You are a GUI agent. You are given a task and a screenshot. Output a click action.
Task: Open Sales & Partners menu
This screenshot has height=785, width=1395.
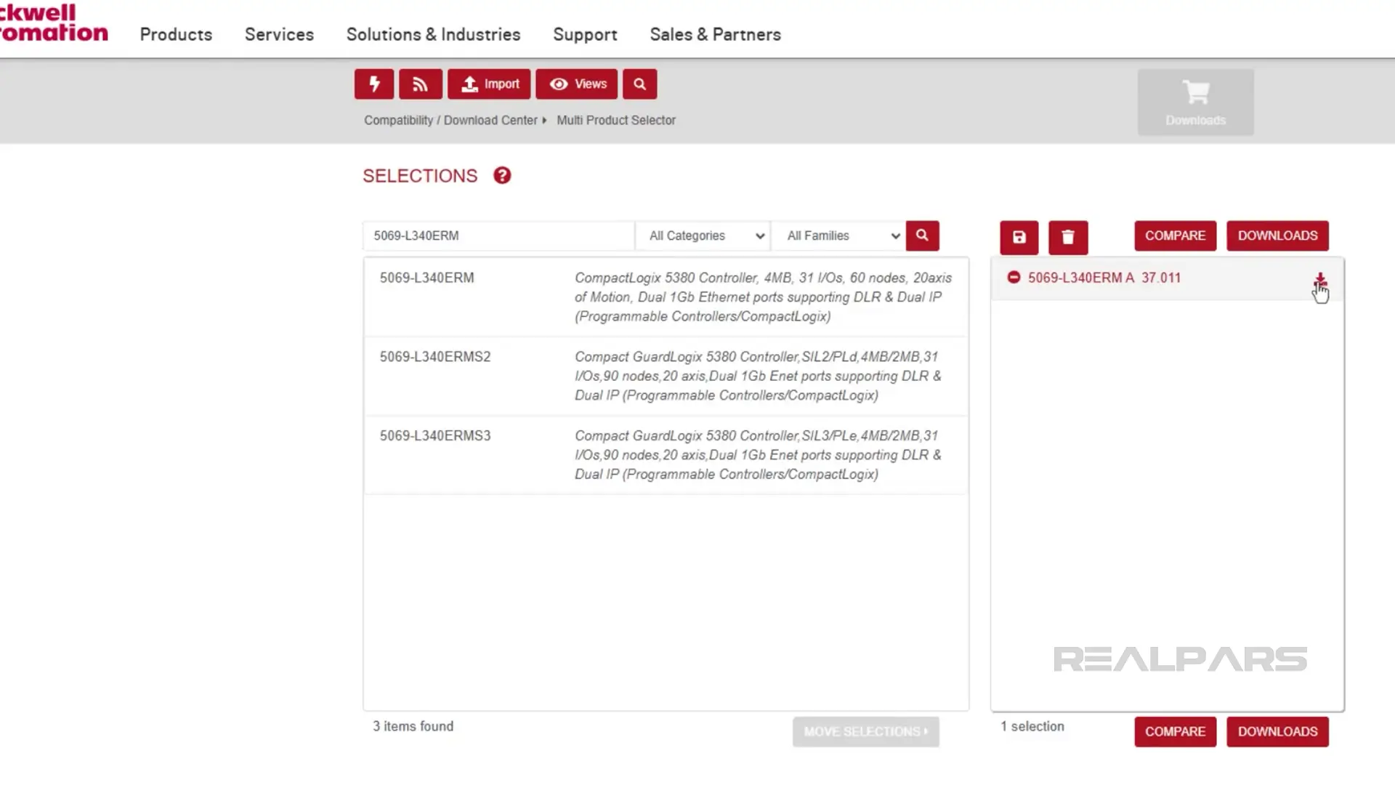pos(715,34)
